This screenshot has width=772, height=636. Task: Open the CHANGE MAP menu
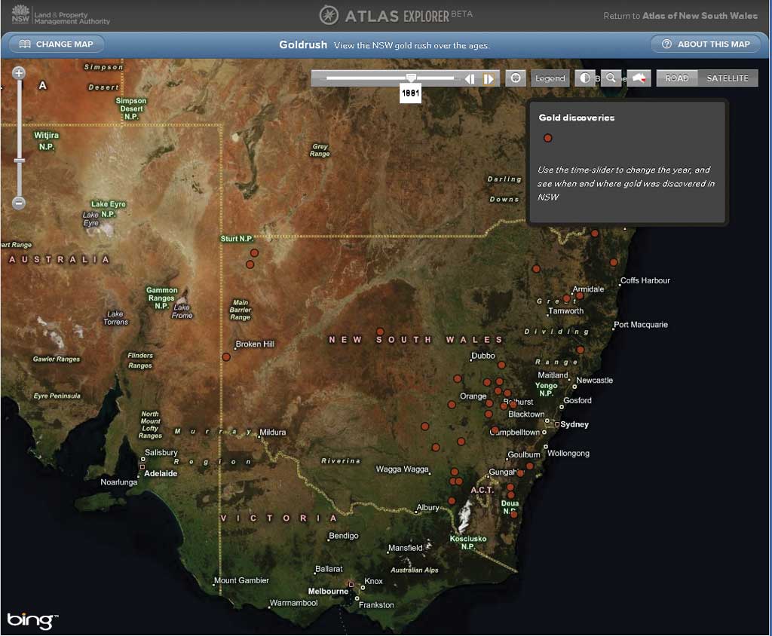point(56,44)
